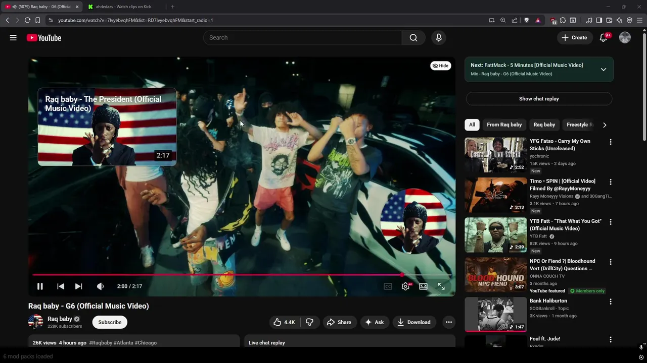Click the Share button
The image size is (647, 363).
point(339,322)
